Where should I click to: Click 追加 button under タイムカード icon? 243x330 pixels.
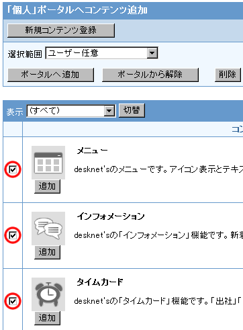pos(47,318)
